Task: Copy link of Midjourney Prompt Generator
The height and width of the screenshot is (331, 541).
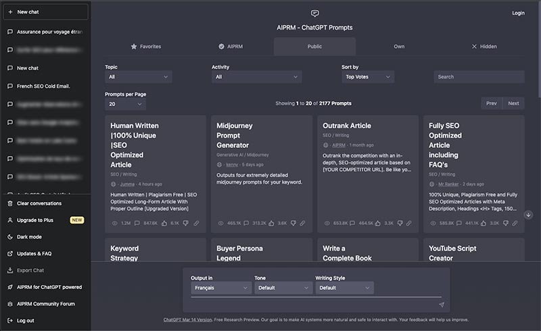Action: [x=302, y=224]
